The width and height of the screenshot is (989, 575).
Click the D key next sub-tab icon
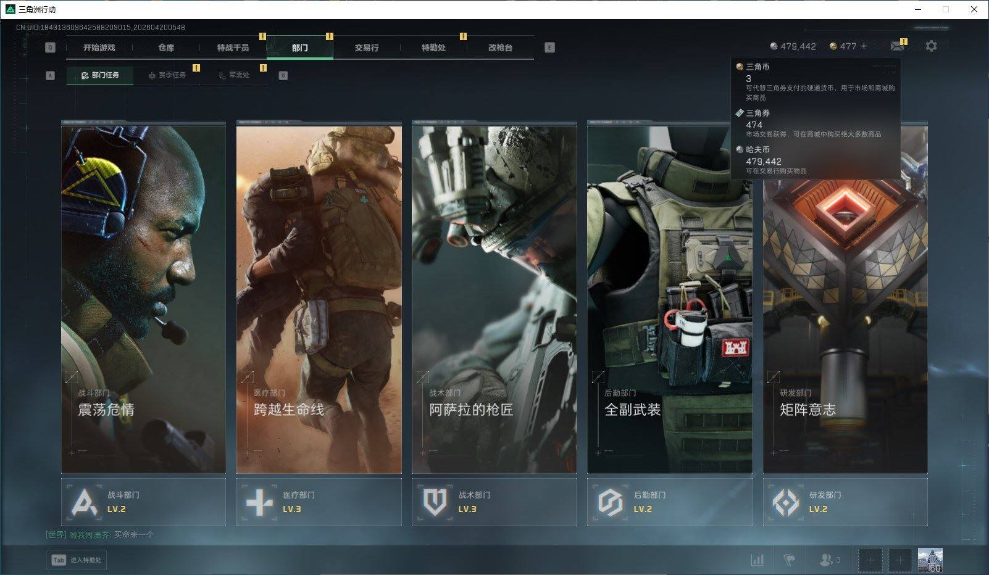tap(283, 75)
